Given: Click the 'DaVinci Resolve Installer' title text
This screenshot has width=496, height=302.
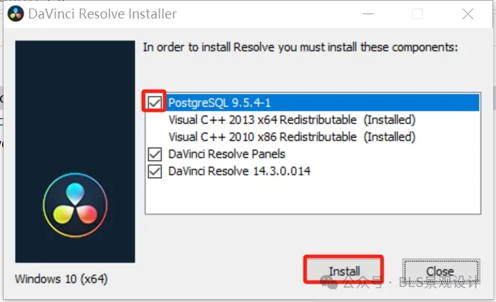Looking at the screenshot, I should 103,14.
